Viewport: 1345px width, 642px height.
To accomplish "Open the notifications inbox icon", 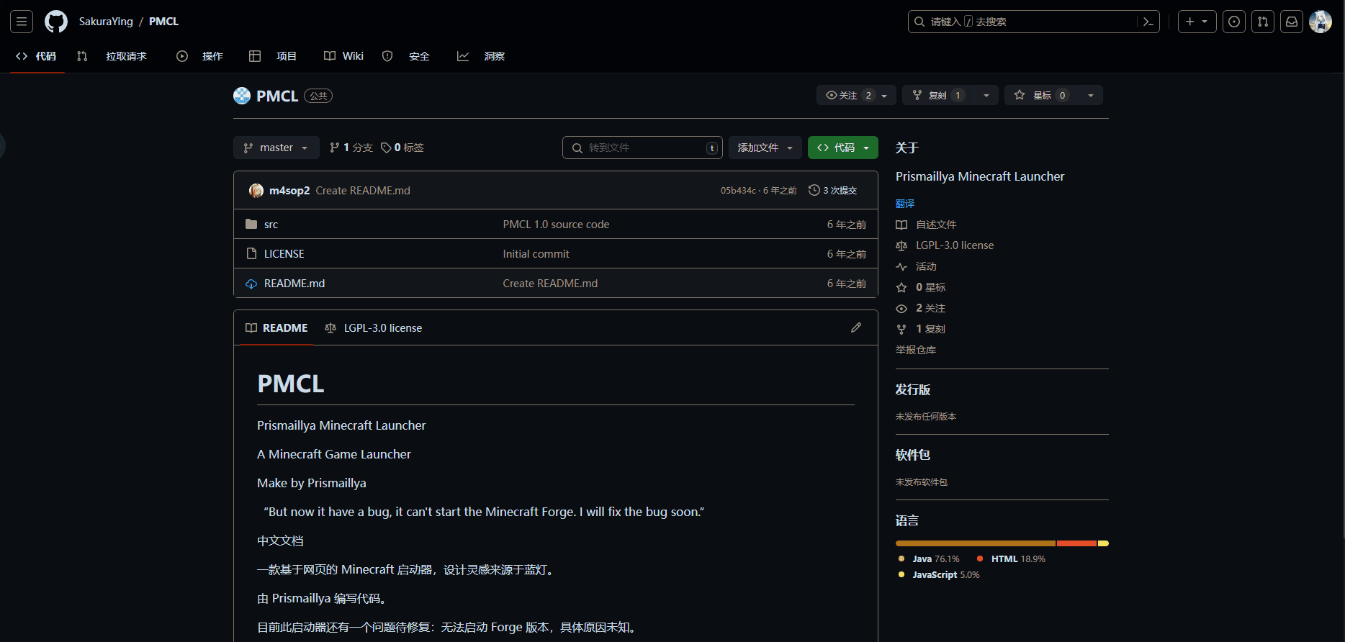I will 1292,22.
